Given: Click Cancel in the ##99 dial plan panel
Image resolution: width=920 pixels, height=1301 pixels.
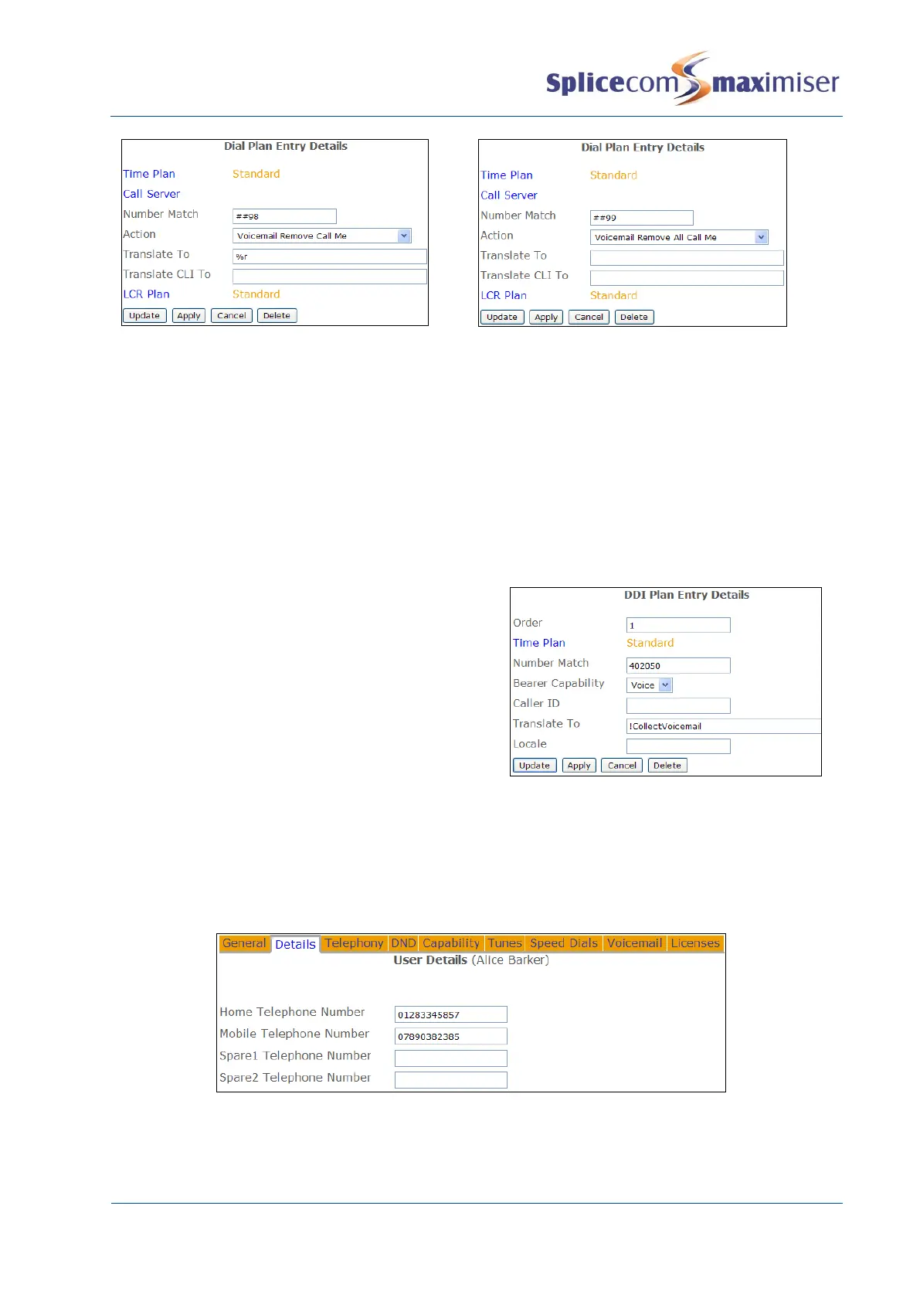Looking at the screenshot, I should coord(589,317).
